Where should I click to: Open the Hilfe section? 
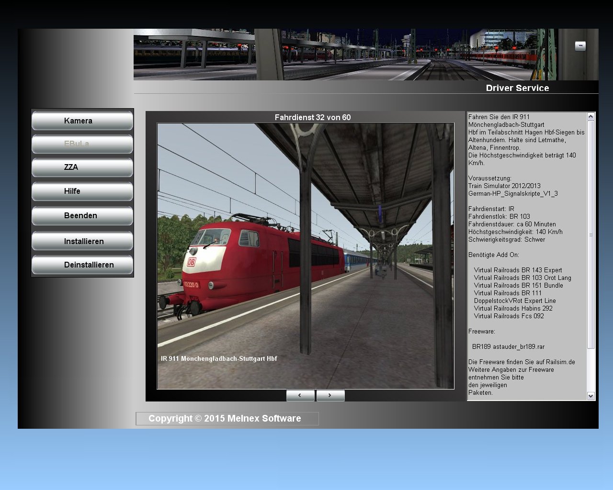[82, 191]
